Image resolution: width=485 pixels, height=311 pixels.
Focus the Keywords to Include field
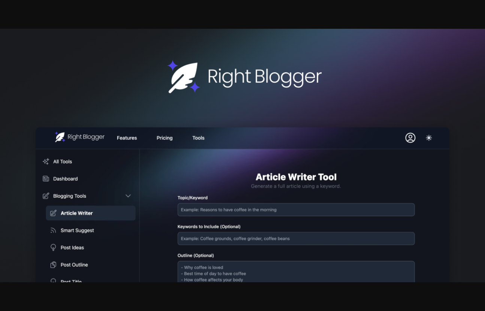pos(296,238)
